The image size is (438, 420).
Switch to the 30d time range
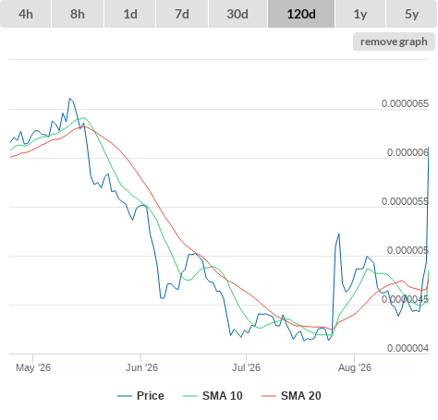237,14
